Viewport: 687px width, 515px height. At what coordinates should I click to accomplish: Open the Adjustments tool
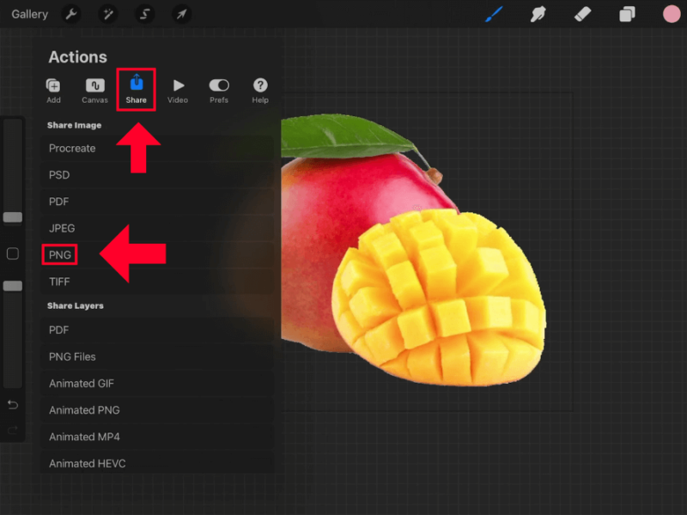(x=107, y=14)
